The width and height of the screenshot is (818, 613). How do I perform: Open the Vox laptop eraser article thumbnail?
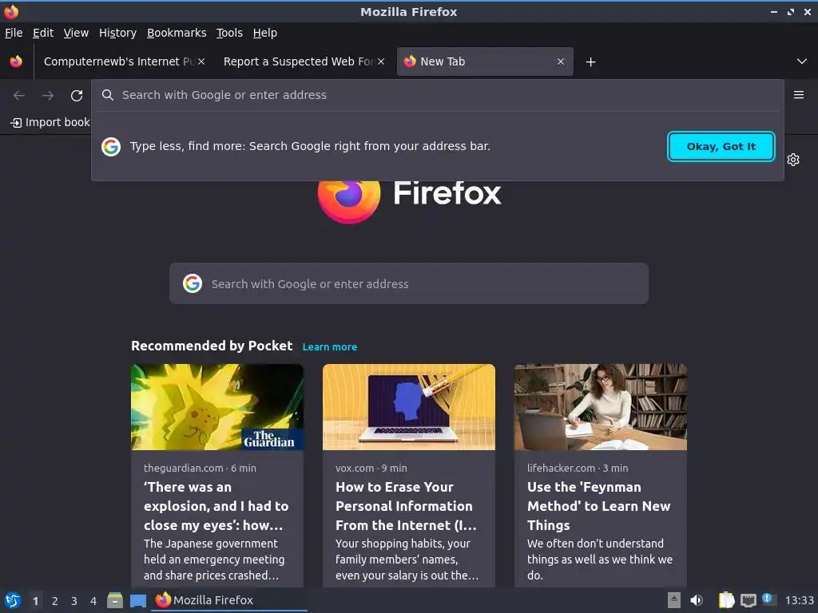408,406
